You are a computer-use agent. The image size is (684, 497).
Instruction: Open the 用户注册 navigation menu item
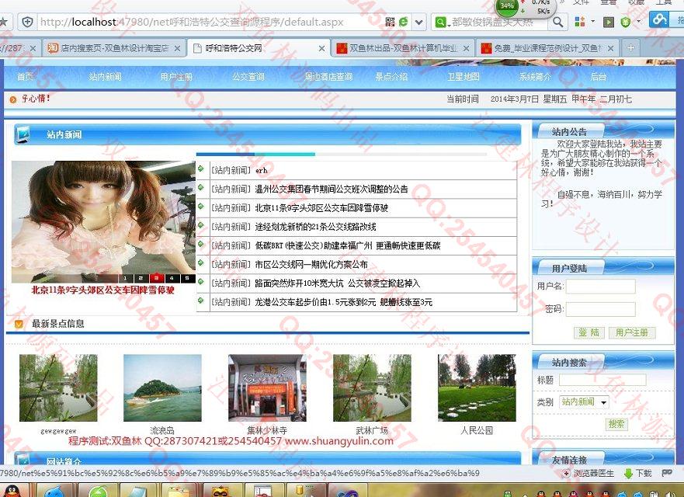[x=176, y=77]
